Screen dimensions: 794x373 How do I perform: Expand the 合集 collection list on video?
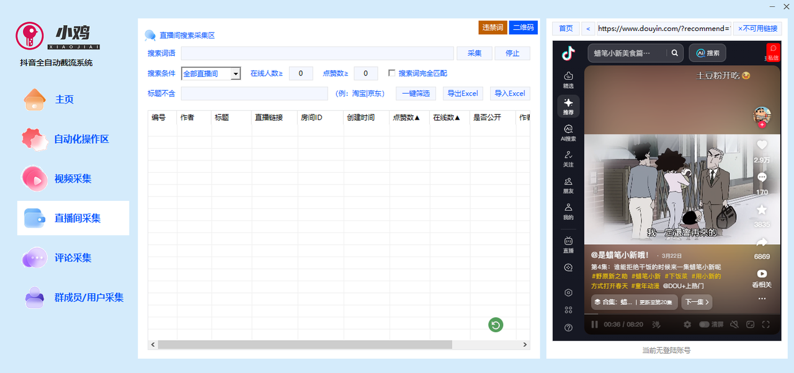click(x=633, y=302)
